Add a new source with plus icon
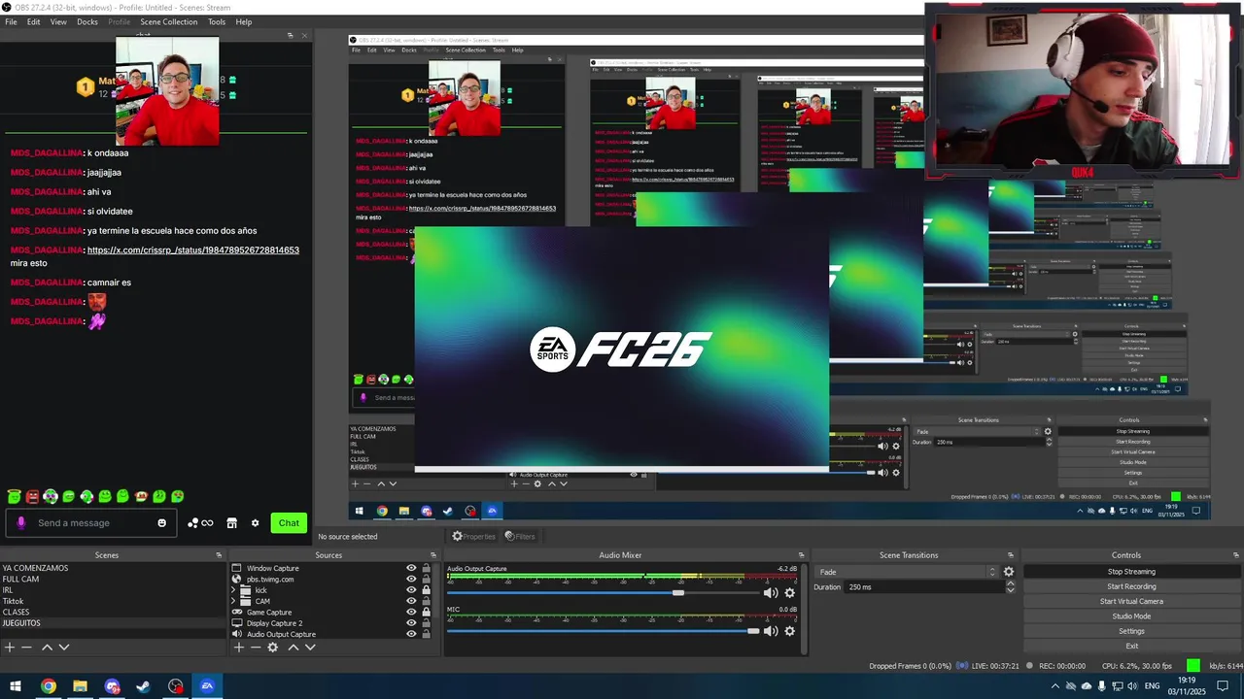Screen dimensions: 1244x699 tap(238, 648)
